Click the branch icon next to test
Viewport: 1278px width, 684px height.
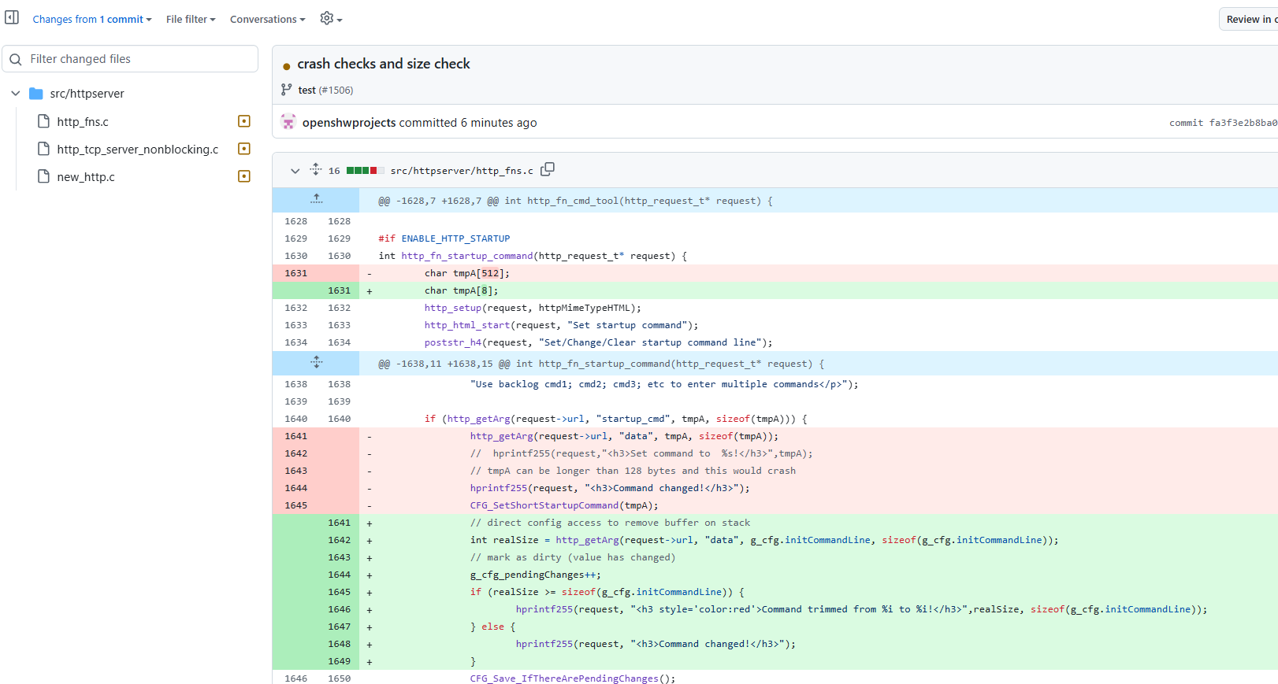(287, 90)
